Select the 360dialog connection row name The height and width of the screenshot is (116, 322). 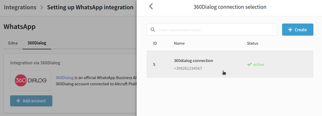pyautogui.click(x=193, y=61)
